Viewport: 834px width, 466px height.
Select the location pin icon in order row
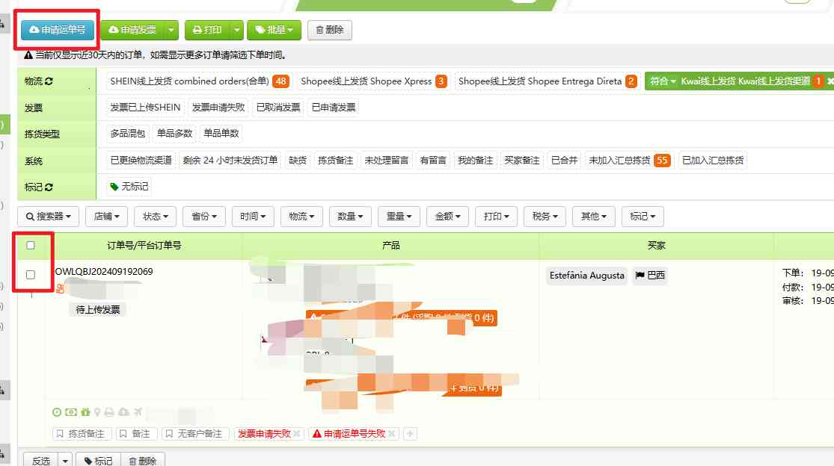pos(97,411)
